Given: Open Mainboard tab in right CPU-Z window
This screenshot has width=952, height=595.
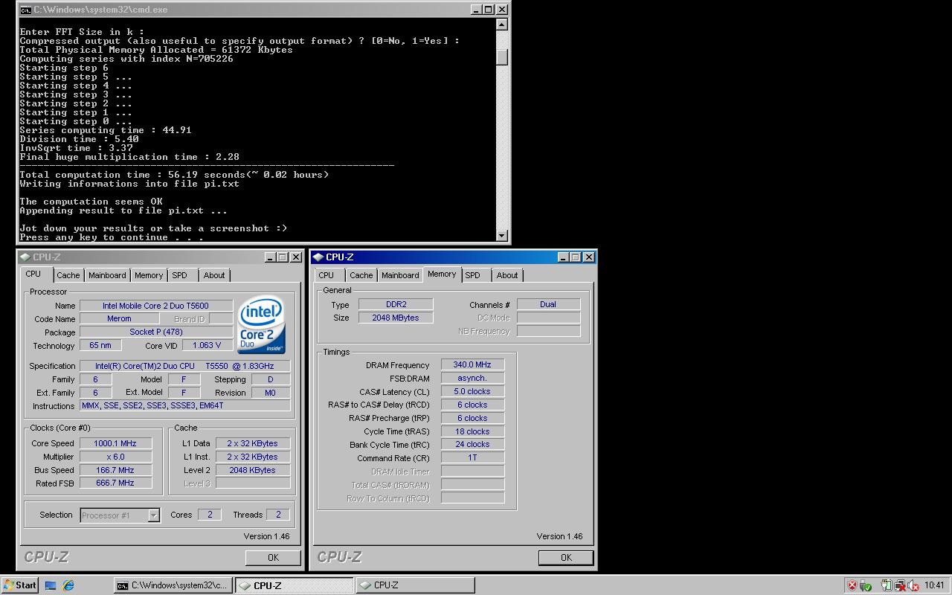Looking at the screenshot, I should (x=400, y=275).
